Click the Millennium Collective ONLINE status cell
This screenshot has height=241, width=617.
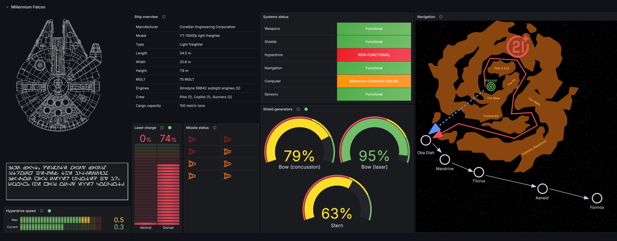[374, 81]
